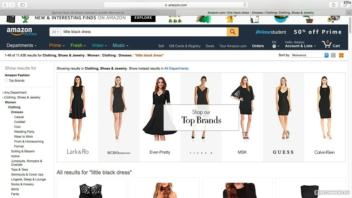Go to Any Department
352x198 pixels.
point(15,93)
